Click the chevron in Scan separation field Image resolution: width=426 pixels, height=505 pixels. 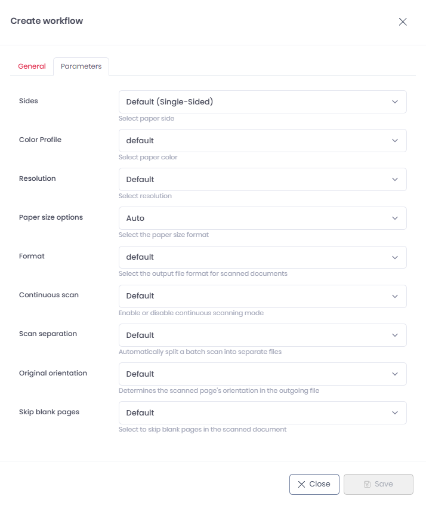tap(395, 335)
